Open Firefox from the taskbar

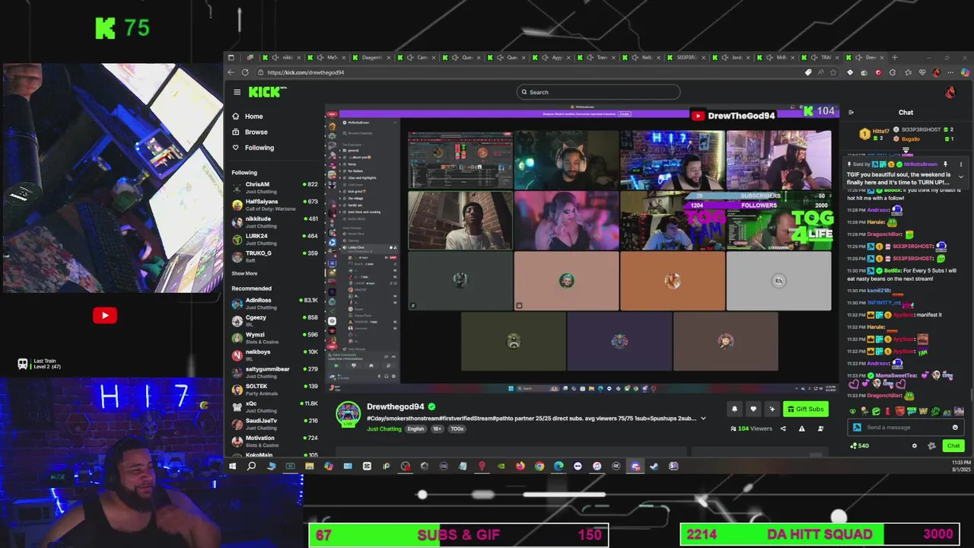(520, 466)
